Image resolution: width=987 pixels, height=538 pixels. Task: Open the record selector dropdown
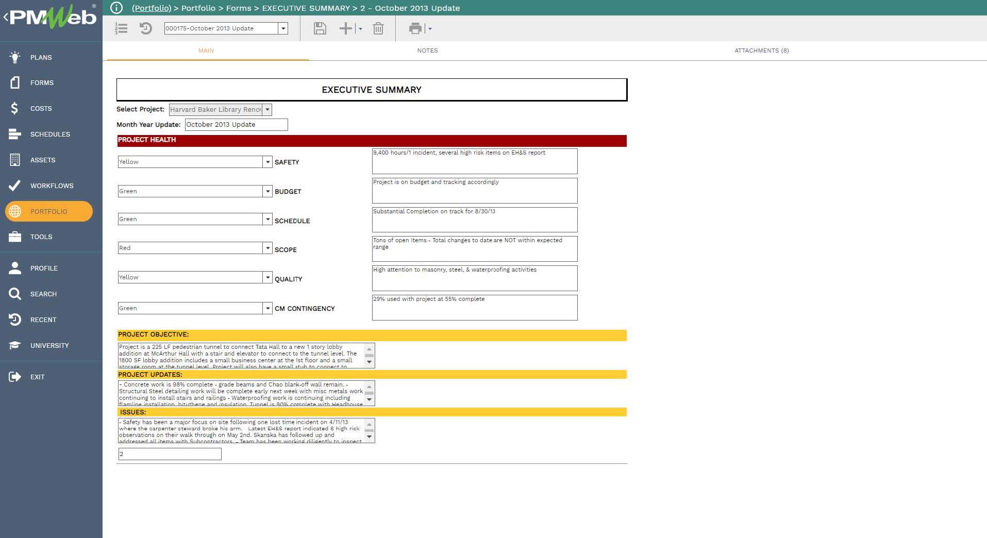[284, 28]
